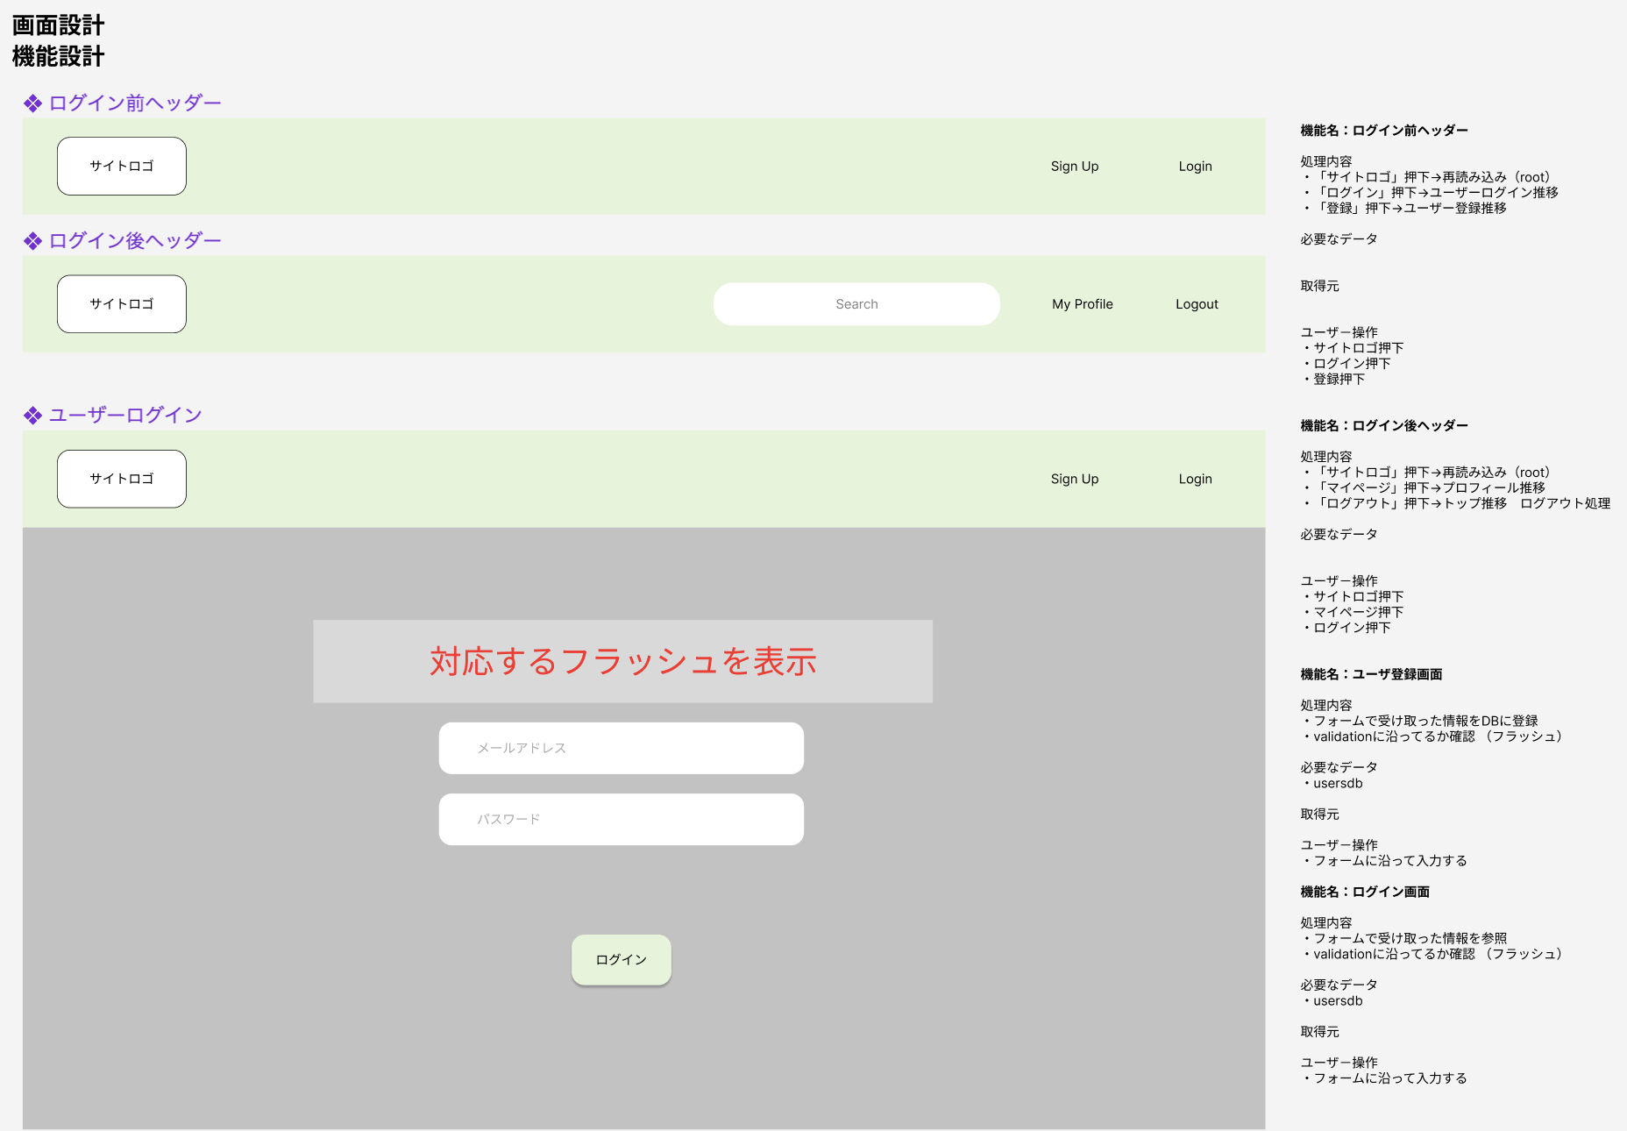Select the サイトロゴ box in the pre-login header

pyautogui.click(x=121, y=166)
